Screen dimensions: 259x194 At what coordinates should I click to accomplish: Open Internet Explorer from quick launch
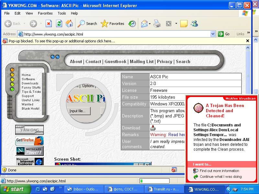point(38,189)
